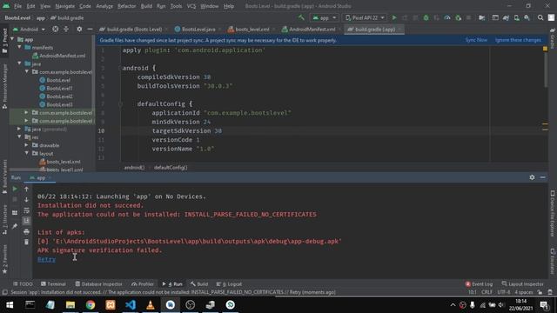
Task: Open the Profile app gauge icon
Action: pyautogui.click(x=447, y=17)
